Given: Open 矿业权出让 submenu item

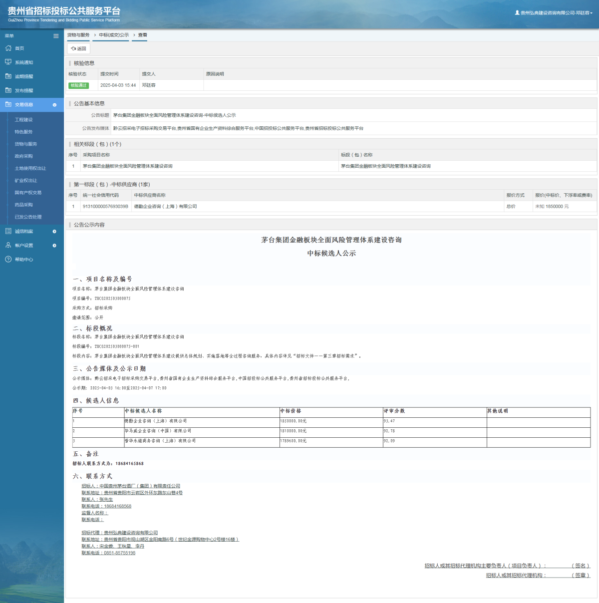Looking at the screenshot, I should (25, 180).
